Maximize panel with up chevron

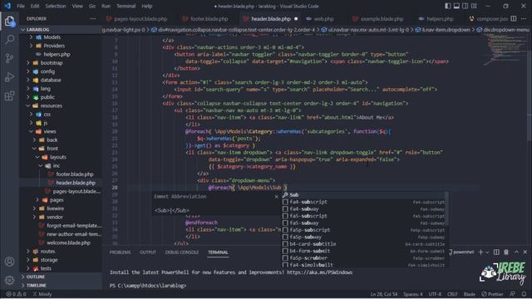516,252
